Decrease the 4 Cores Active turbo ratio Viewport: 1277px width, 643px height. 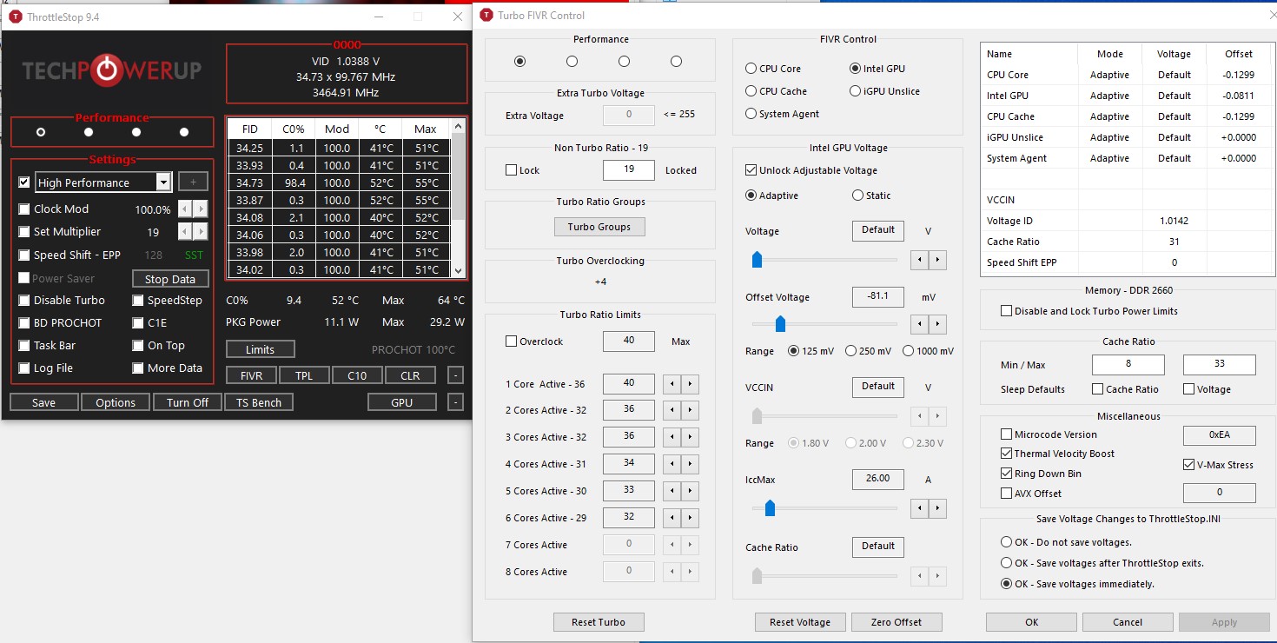coord(672,464)
